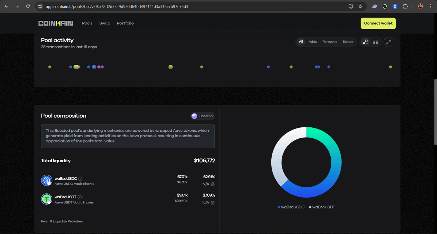
Task: Switch to the Swap page
Action: (105, 23)
